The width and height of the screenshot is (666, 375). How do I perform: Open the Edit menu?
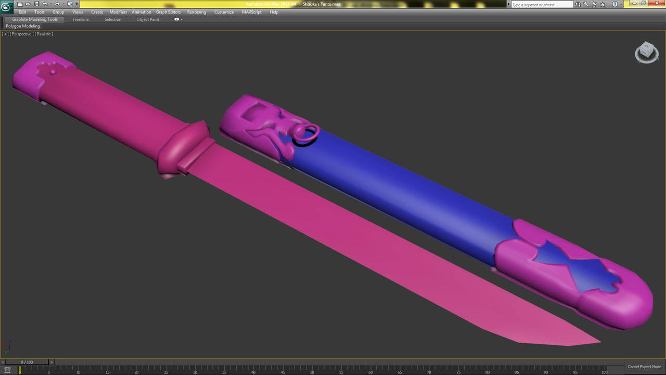pos(22,12)
